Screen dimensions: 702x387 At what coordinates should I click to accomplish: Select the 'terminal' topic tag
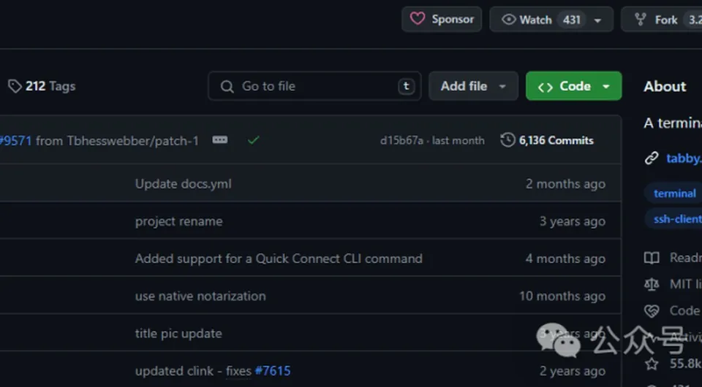pos(674,193)
